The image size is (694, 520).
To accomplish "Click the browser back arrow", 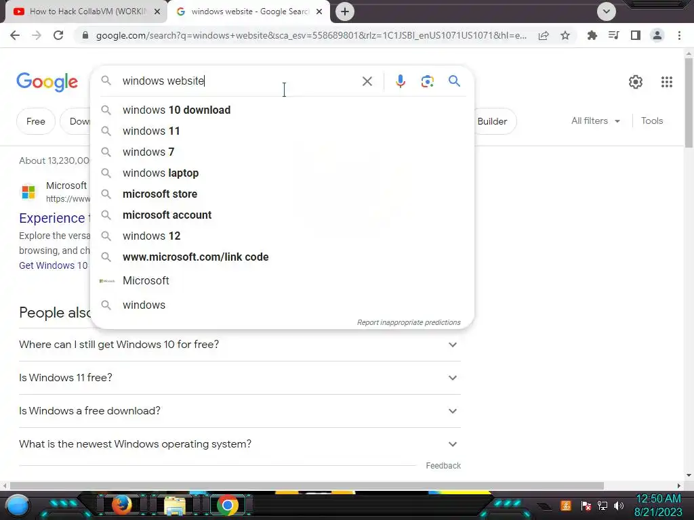I will 15,35.
